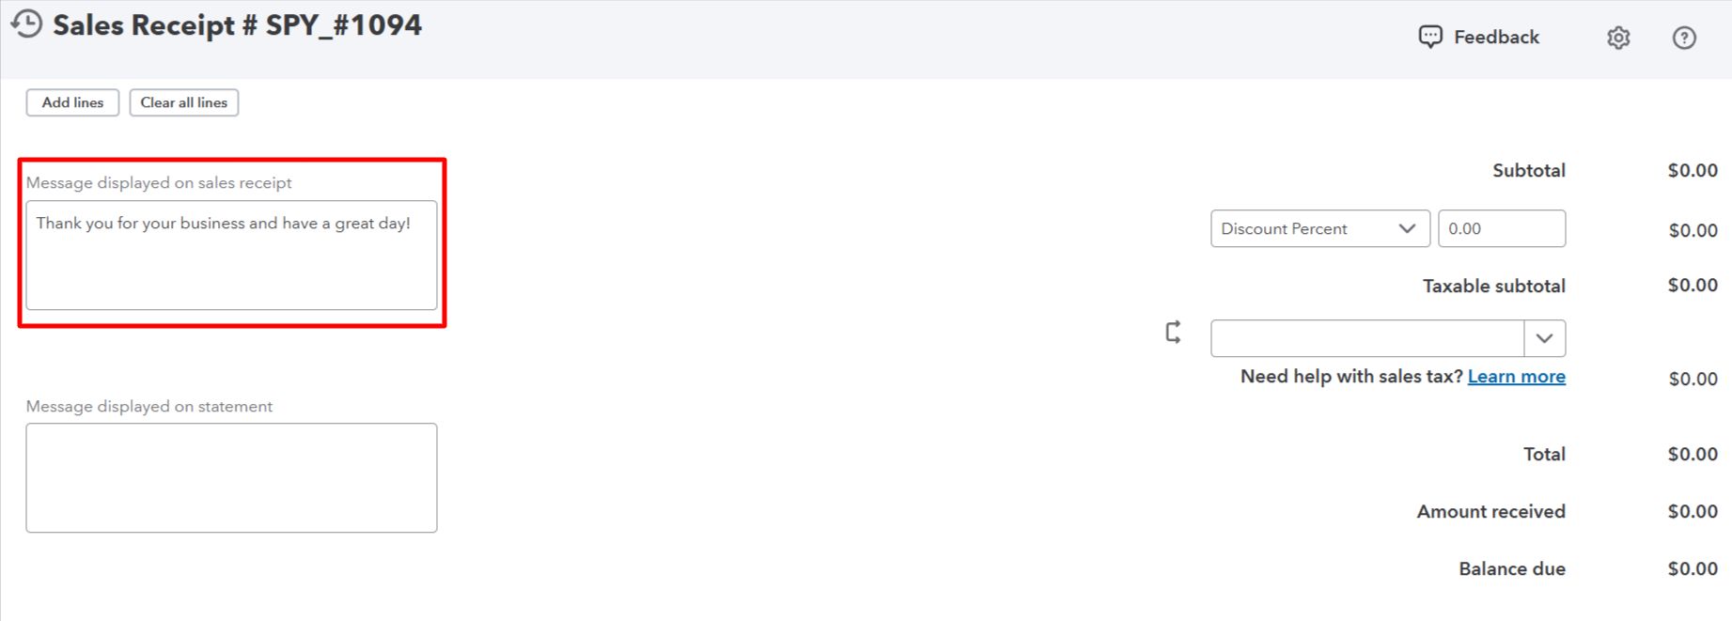The image size is (1732, 621).
Task: Open the help question mark icon
Action: point(1684,38)
